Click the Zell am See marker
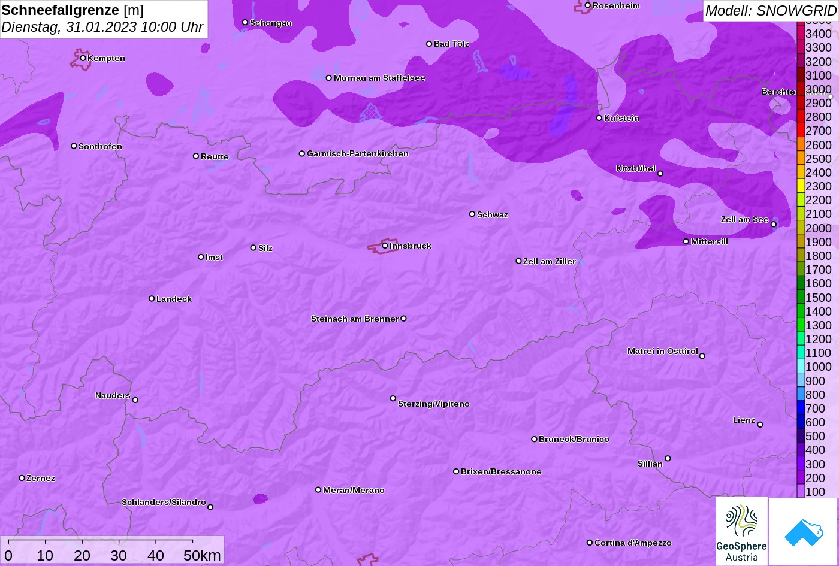Image resolution: width=839 pixels, height=566 pixels. [x=773, y=225]
